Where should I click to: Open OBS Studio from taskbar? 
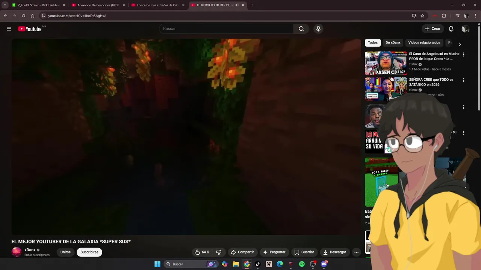(x=313, y=264)
